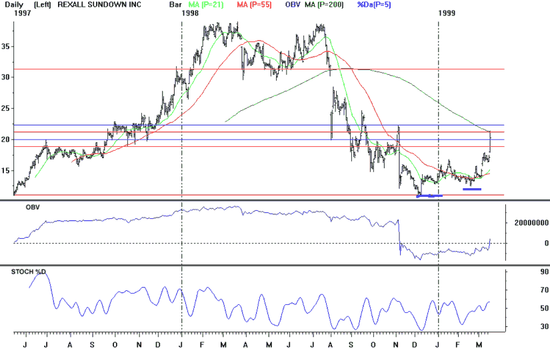Screen dimensions: 550x349
Task: Click the red 'MA (P=55)' legend
Action: pos(254,5)
